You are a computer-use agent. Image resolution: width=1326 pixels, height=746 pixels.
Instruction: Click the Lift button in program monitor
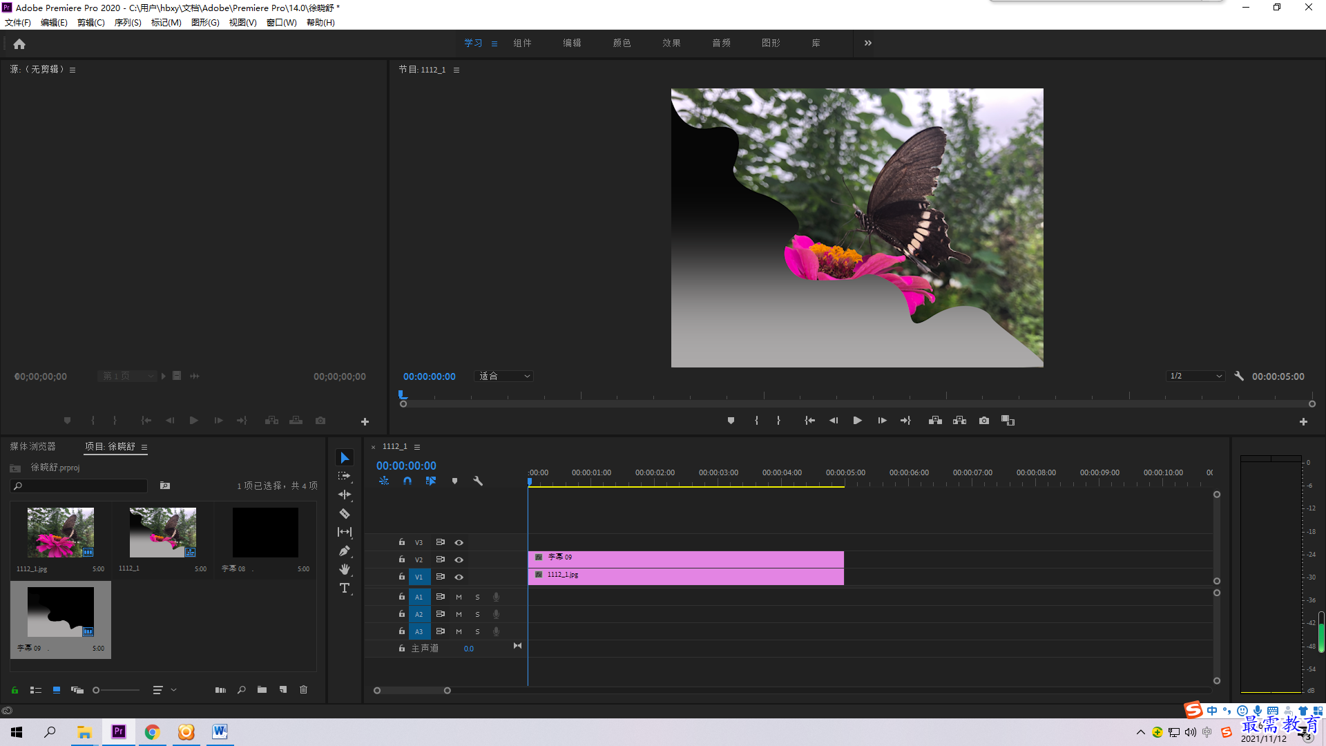pyautogui.click(x=935, y=421)
